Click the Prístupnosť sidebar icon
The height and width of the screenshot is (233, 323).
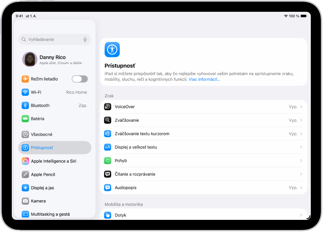coord(25,147)
